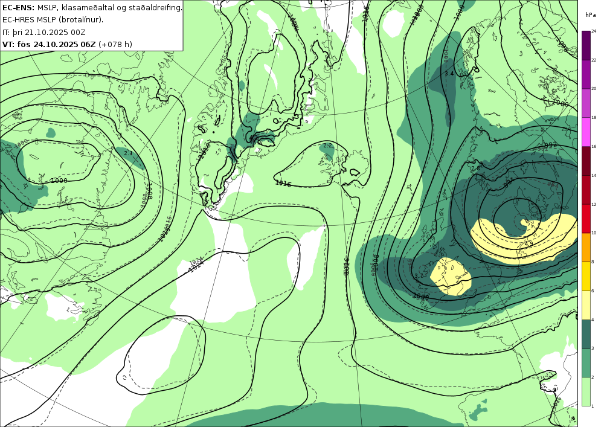Click the legend tick label '18'
This screenshot has width=604, height=427.
coord(594,117)
